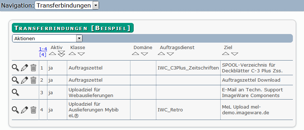Open magnifier view for row 2
The height and width of the screenshot is (130, 304).
pos(15,80)
